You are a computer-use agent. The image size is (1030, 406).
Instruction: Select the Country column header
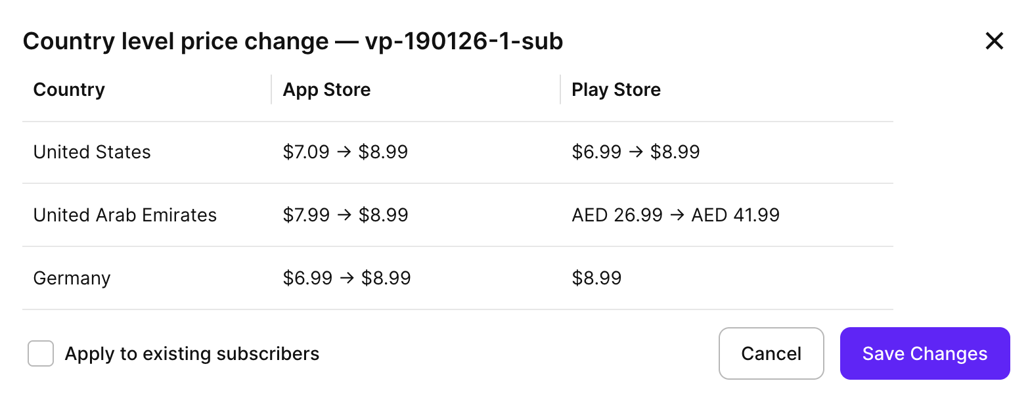coord(68,89)
